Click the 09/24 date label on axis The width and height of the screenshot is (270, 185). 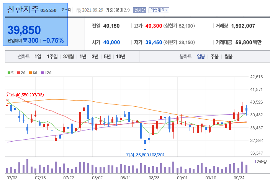point(239,178)
